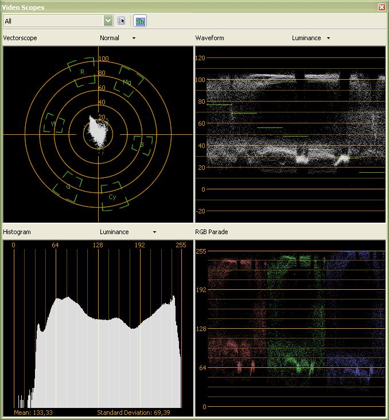Image resolution: width=389 pixels, height=420 pixels.
Task: Click the R target box in vectorscope
Action: coord(81,72)
